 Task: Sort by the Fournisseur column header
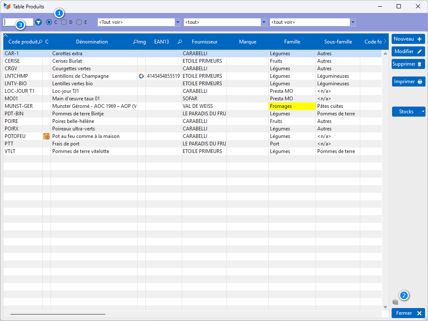204,42
